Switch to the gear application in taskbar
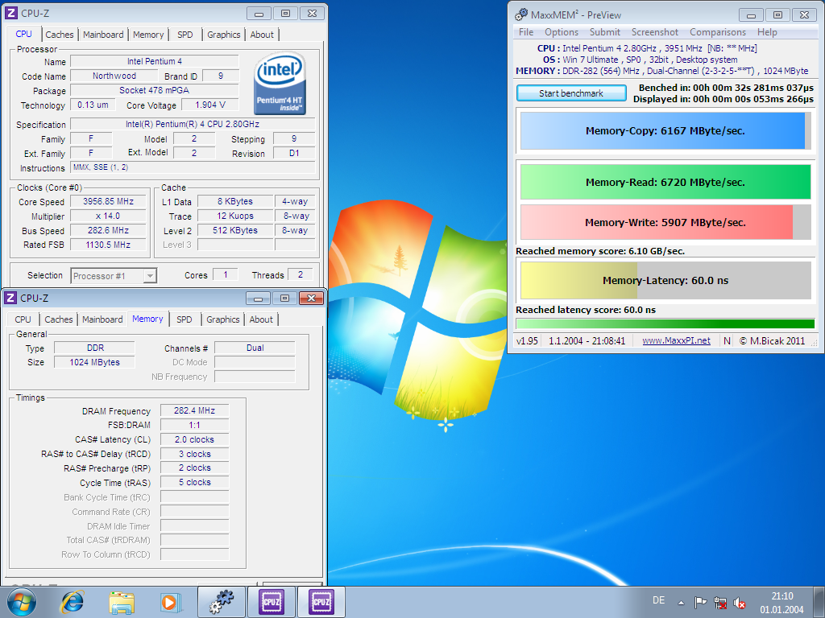Image resolution: width=825 pixels, height=618 pixels. click(x=221, y=602)
